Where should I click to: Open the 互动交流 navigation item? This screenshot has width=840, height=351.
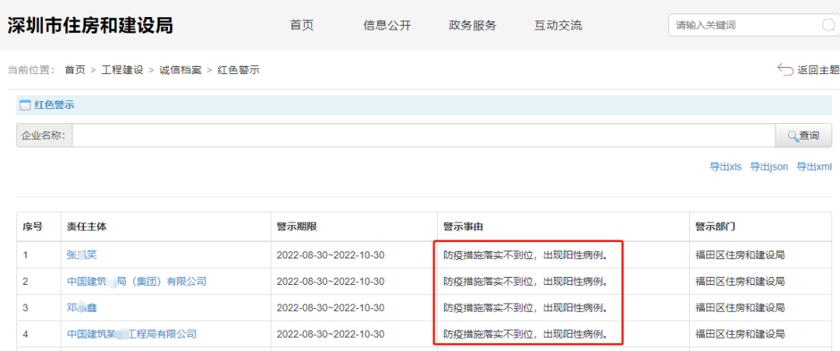click(x=558, y=25)
